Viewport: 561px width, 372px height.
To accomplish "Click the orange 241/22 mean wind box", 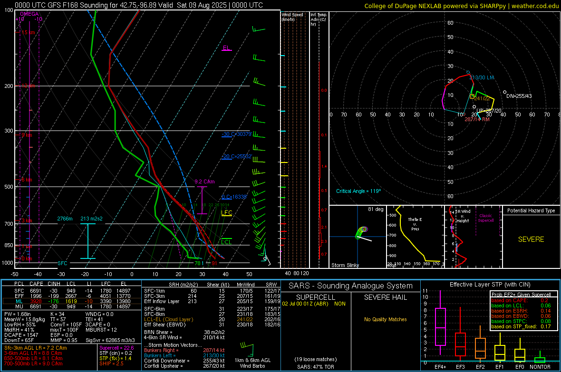I will click(x=472, y=96).
